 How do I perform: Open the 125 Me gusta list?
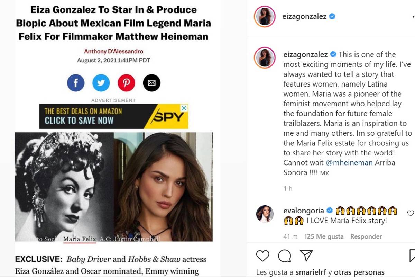pos(324,237)
